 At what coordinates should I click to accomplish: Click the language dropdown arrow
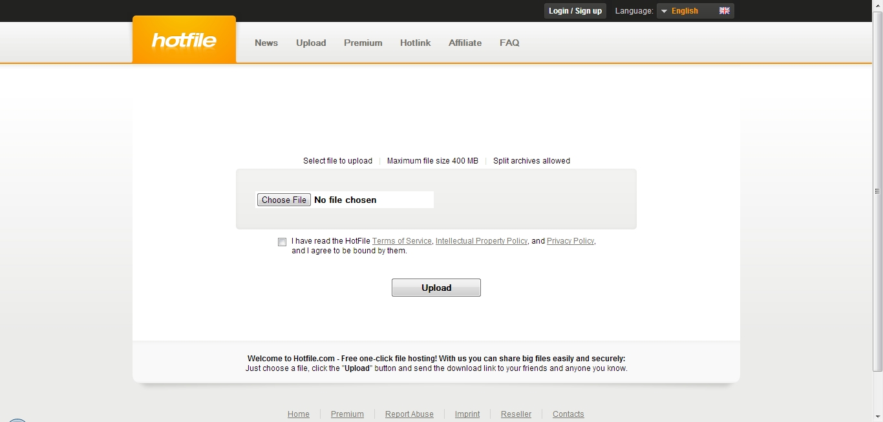(664, 11)
